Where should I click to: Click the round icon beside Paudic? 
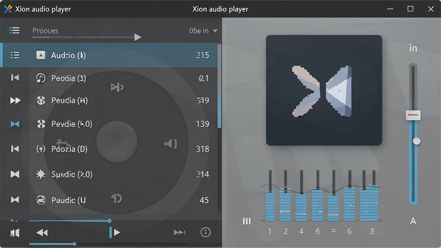[x=41, y=200]
